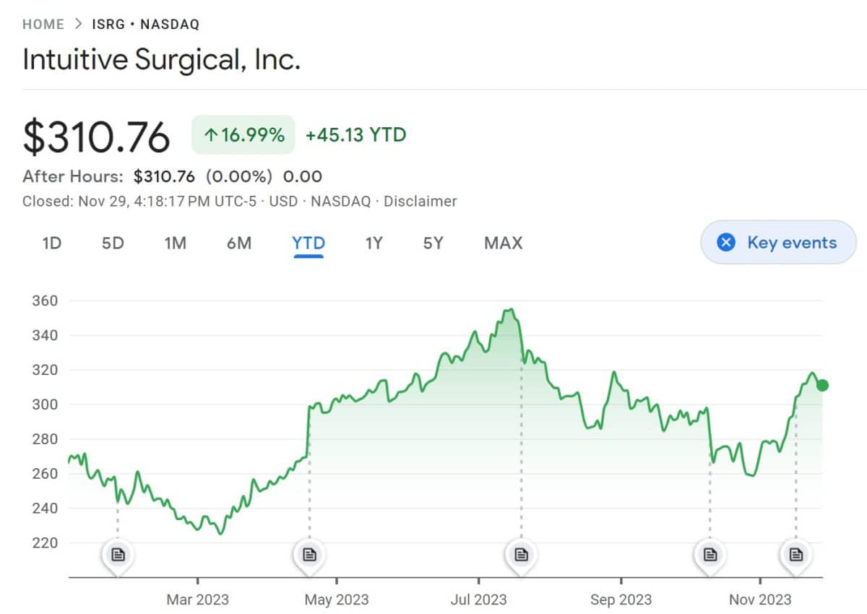Click the key event marker near Feb 2023

[118, 554]
